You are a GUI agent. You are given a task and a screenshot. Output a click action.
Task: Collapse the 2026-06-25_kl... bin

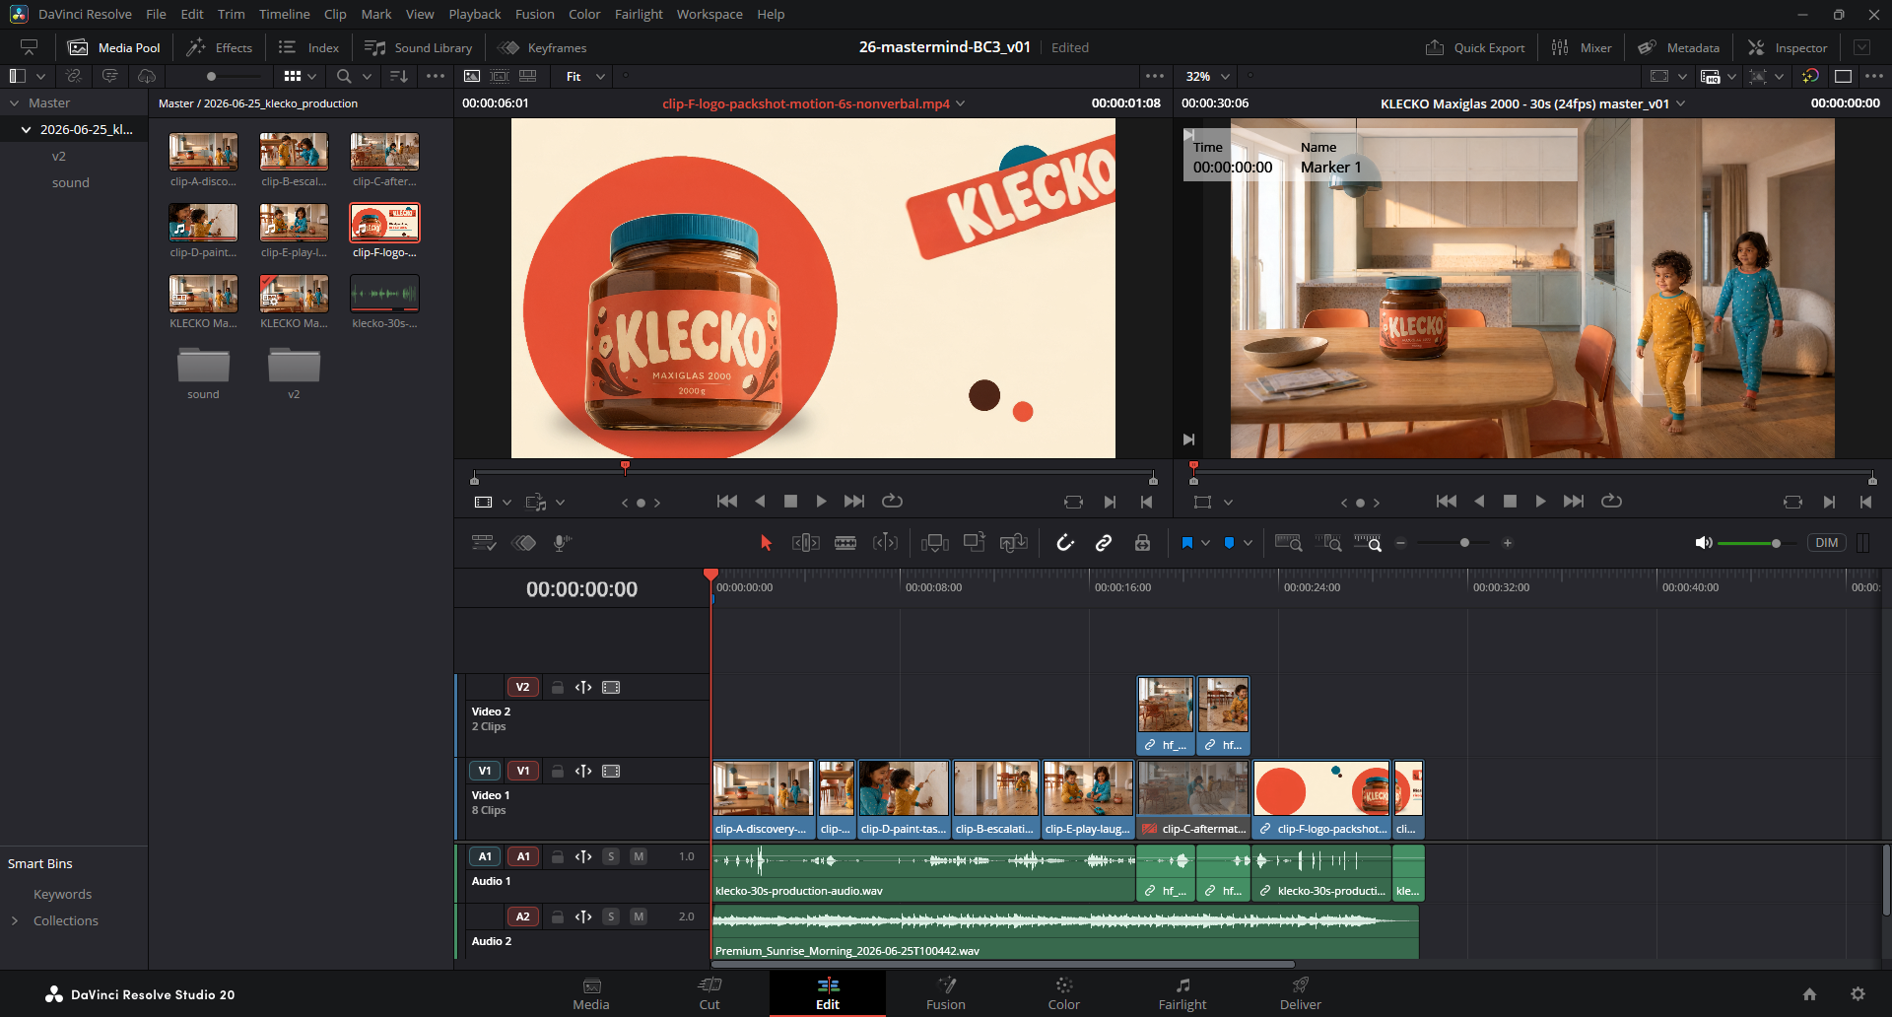26,129
